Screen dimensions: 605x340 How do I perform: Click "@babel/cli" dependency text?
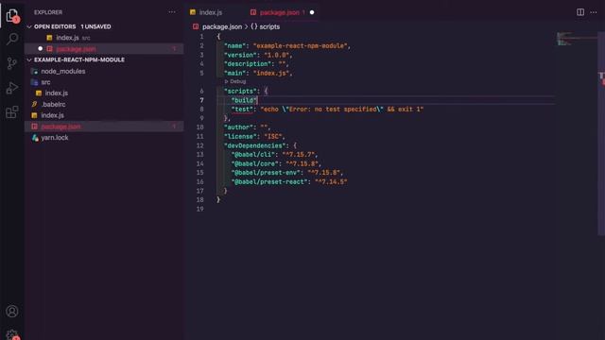(x=253, y=155)
